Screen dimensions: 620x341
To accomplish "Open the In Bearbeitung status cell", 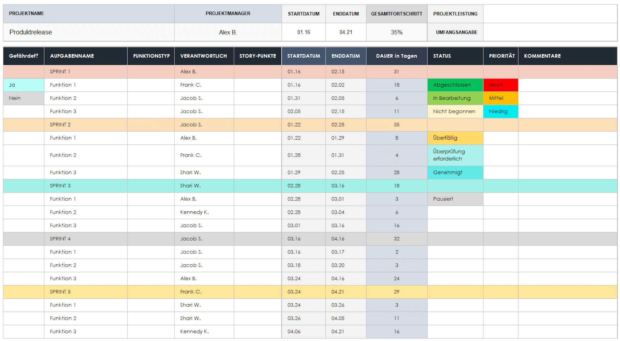I will coord(455,98).
